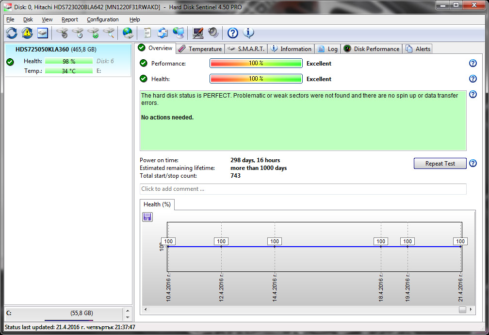Click 'more than 1000 days' lifetime value
489x335 pixels.
tap(259, 168)
